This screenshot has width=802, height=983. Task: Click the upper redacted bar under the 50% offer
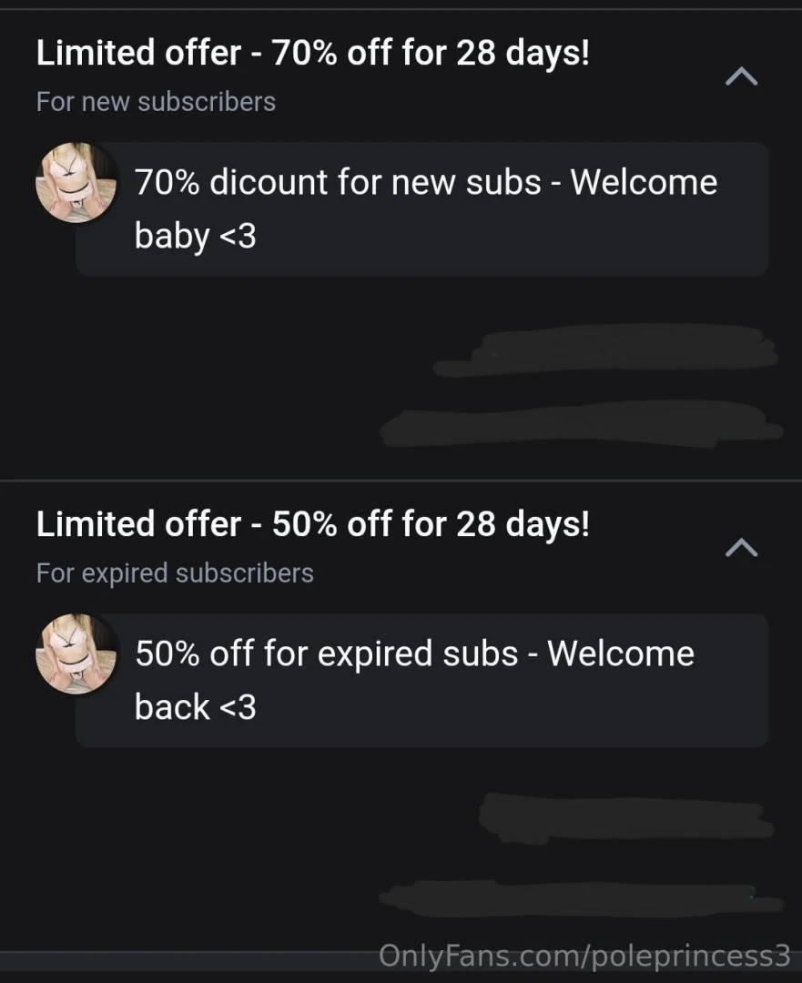point(626,815)
